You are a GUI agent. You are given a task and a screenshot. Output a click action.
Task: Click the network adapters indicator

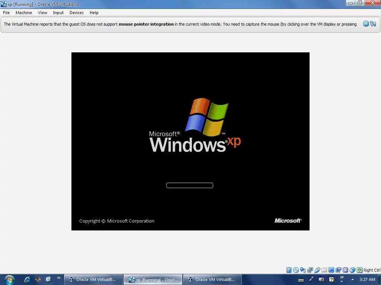[x=310, y=270]
